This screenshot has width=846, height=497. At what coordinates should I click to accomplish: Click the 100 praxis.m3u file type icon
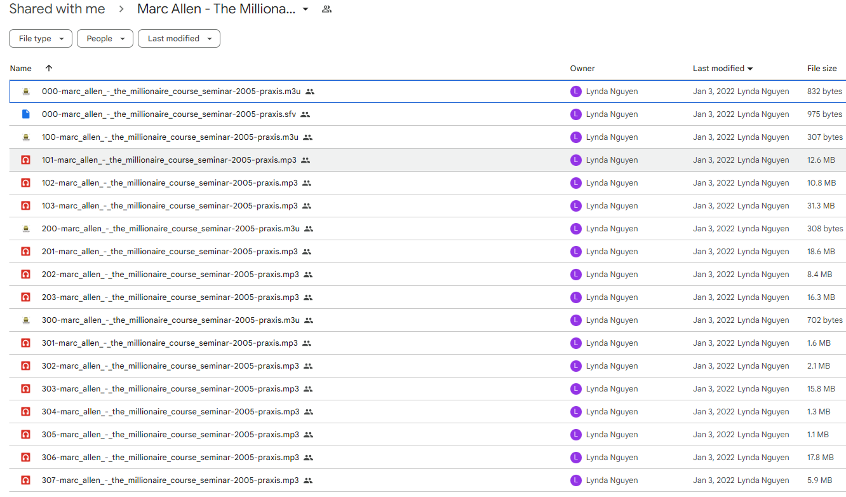pyautogui.click(x=25, y=137)
